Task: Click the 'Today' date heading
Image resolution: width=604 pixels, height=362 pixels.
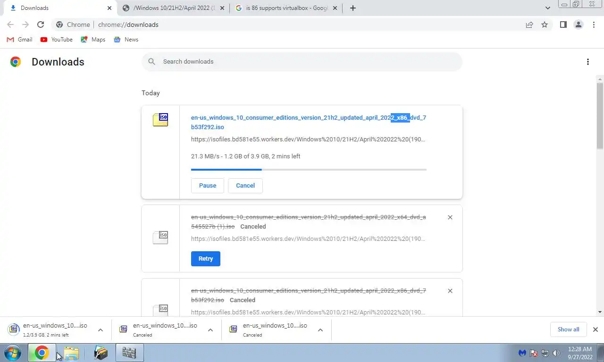Action: (x=151, y=93)
